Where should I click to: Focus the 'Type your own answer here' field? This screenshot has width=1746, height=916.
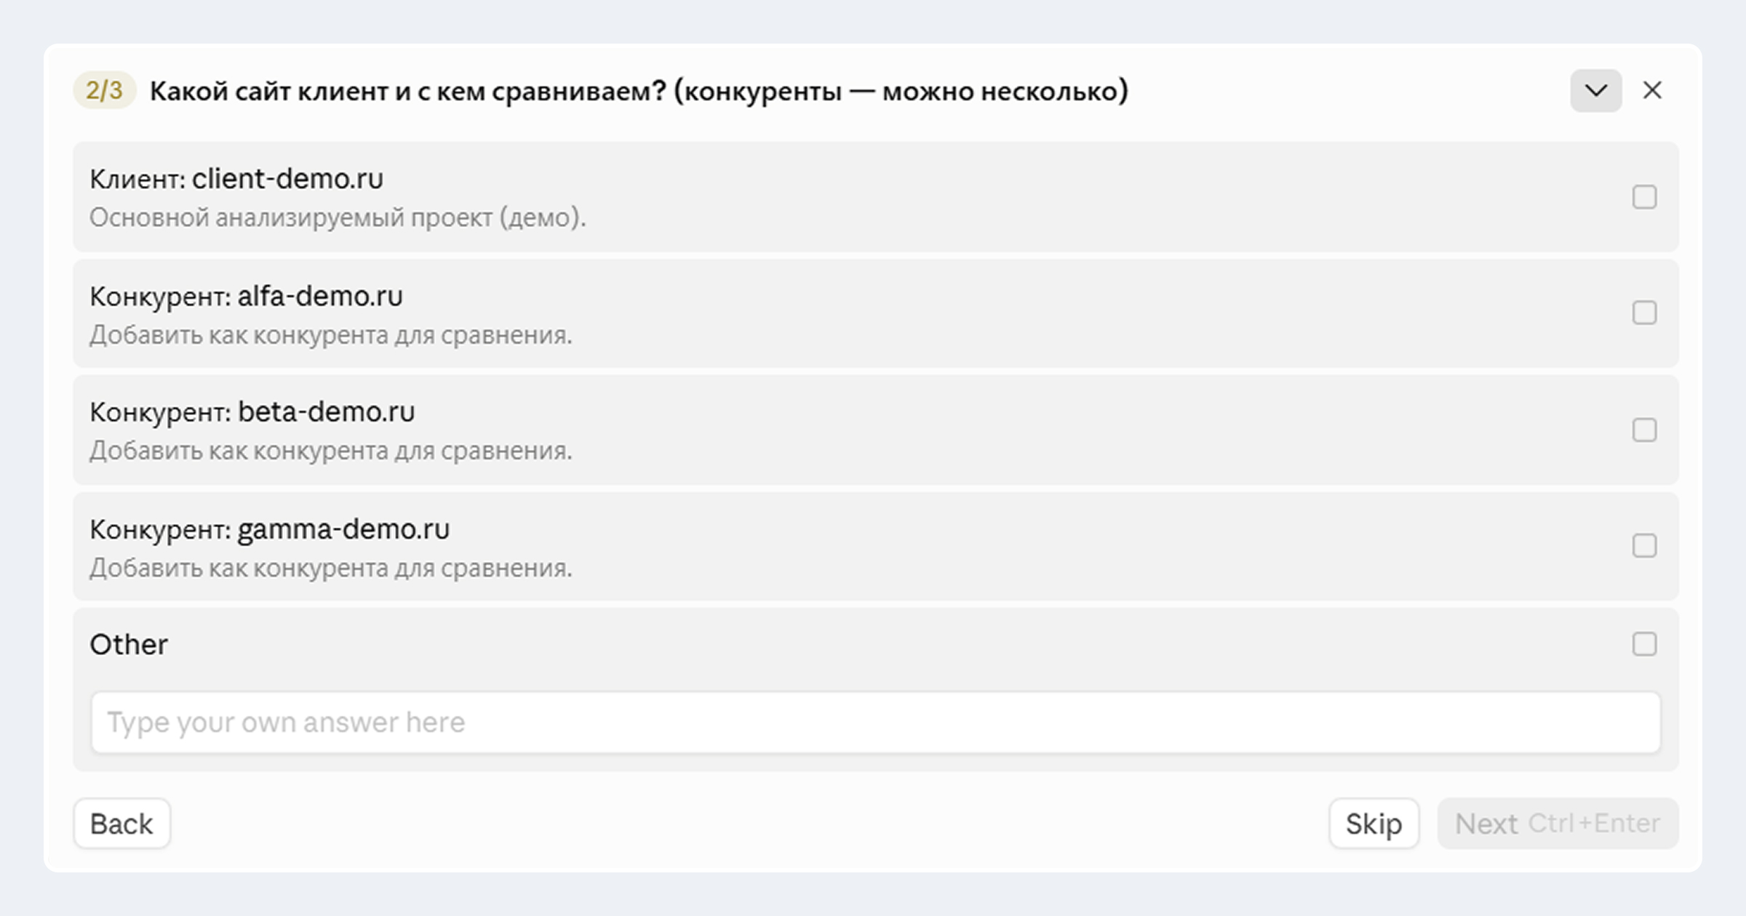(876, 723)
